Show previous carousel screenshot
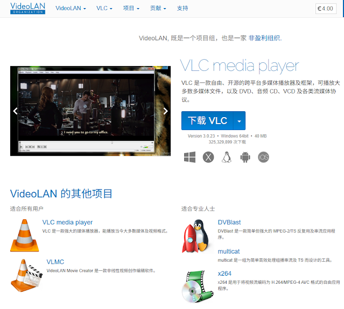The height and width of the screenshot is (309, 344). (15, 111)
